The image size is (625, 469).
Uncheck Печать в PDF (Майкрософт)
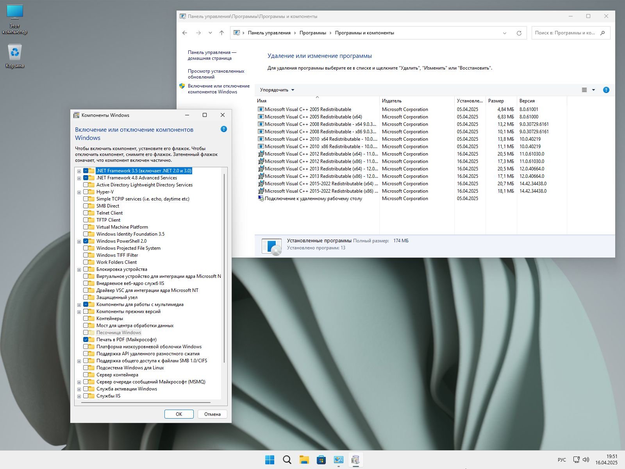[x=86, y=340]
